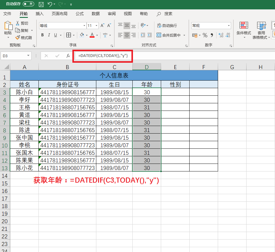This screenshot has height=252, width=275.
Task: Click decrease indent icon
Action: [143, 35]
